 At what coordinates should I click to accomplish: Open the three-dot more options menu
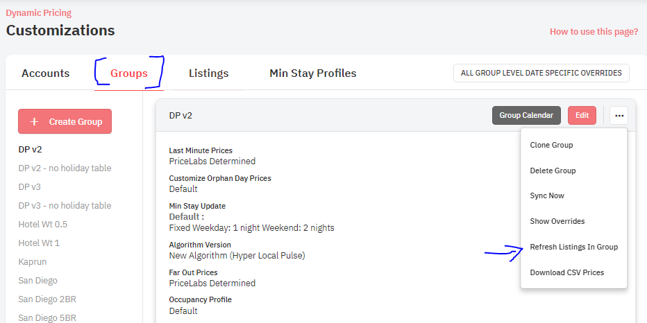[x=619, y=115]
